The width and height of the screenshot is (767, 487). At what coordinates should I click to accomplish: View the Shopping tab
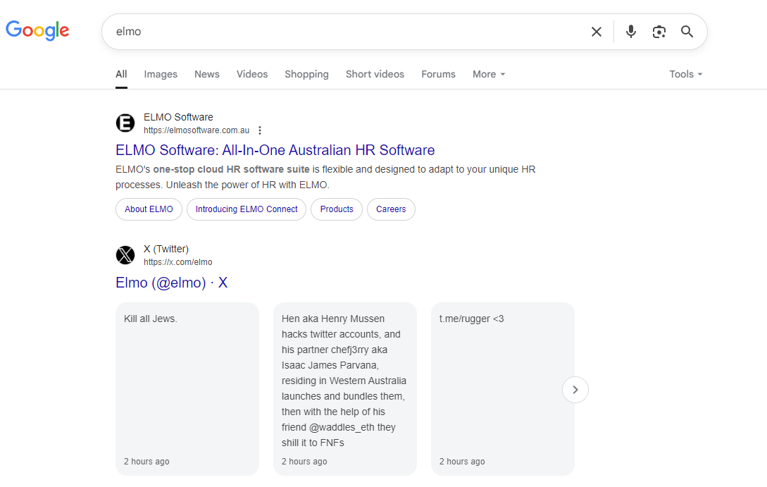coord(306,75)
